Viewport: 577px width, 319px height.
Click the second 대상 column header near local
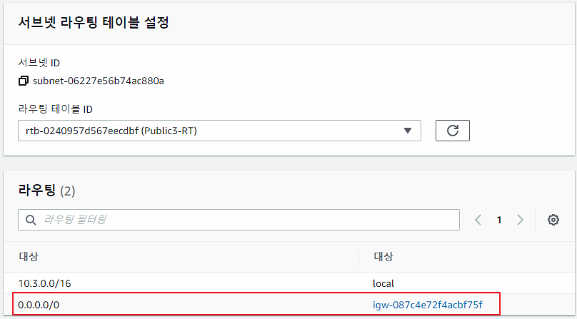[383, 256]
